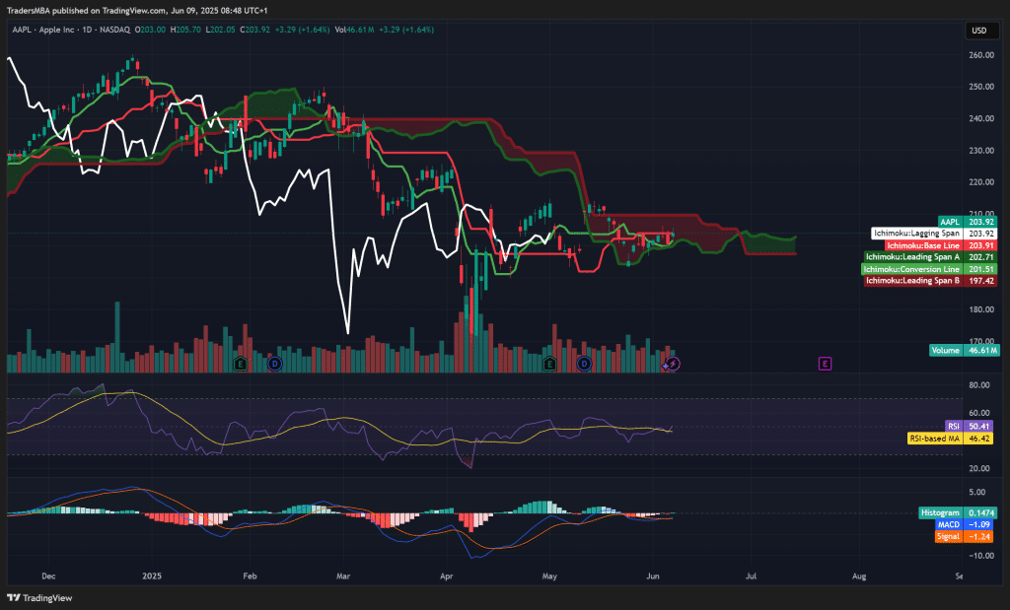
Task: Select the yellow RSI-based MA label
Action: (934, 438)
